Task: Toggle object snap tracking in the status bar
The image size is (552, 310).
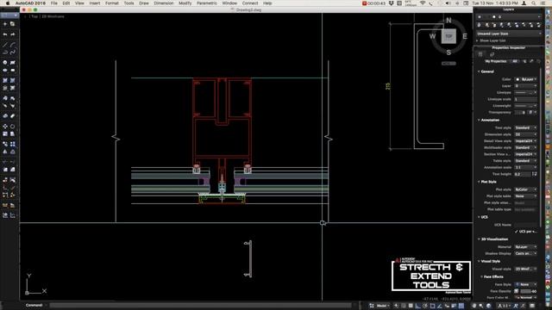Action: coord(440,306)
